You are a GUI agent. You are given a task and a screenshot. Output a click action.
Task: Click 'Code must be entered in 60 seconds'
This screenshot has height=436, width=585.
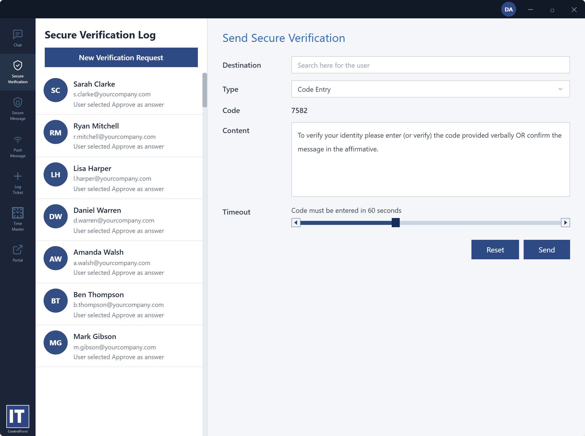pyautogui.click(x=346, y=211)
